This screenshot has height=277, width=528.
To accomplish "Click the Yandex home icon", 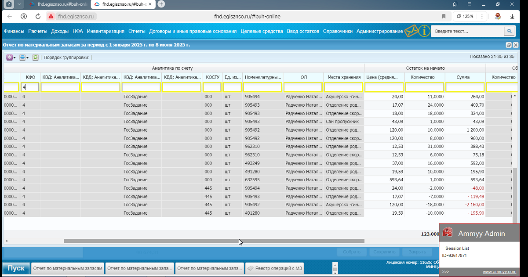I will [24, 16].
